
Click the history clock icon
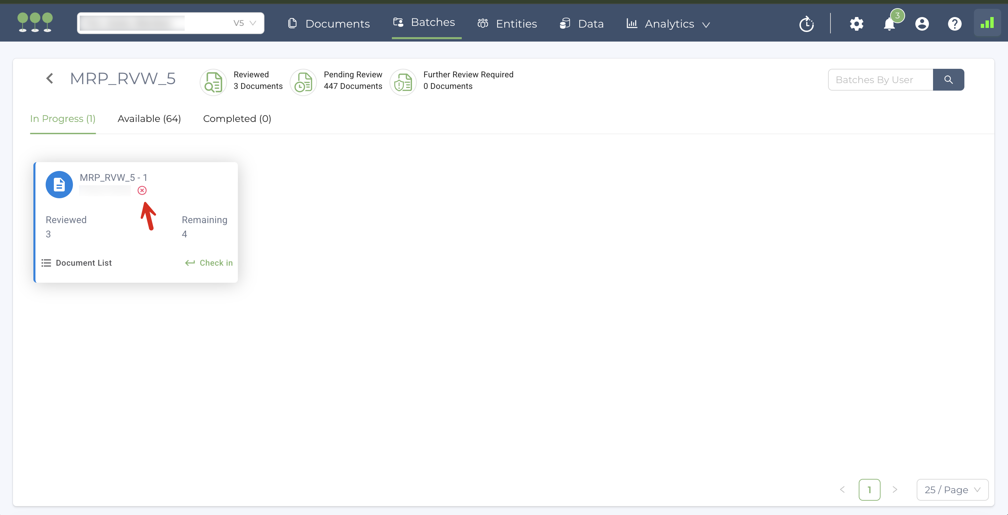[807, 24]
